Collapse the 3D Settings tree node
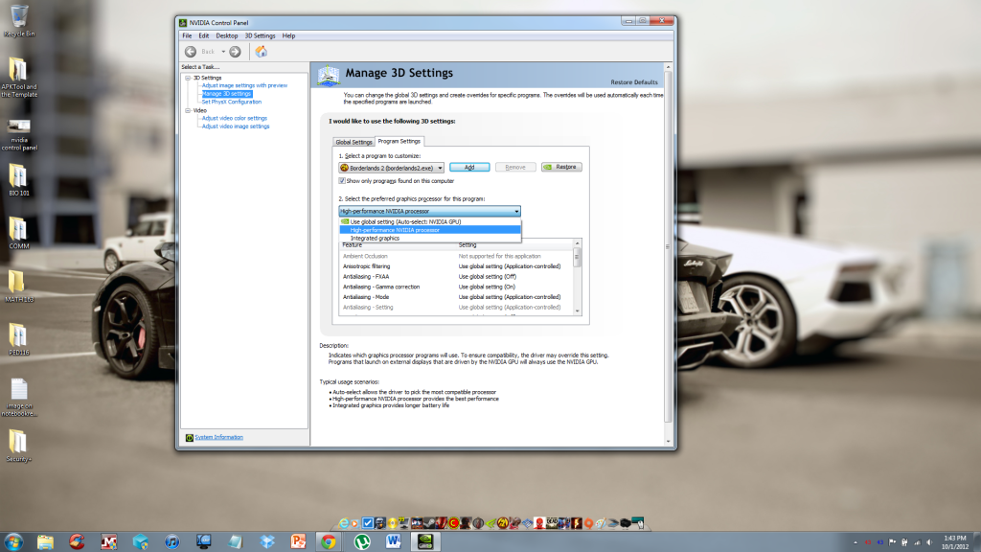Viewport: 981px width, 552px height. coord(188,78)
